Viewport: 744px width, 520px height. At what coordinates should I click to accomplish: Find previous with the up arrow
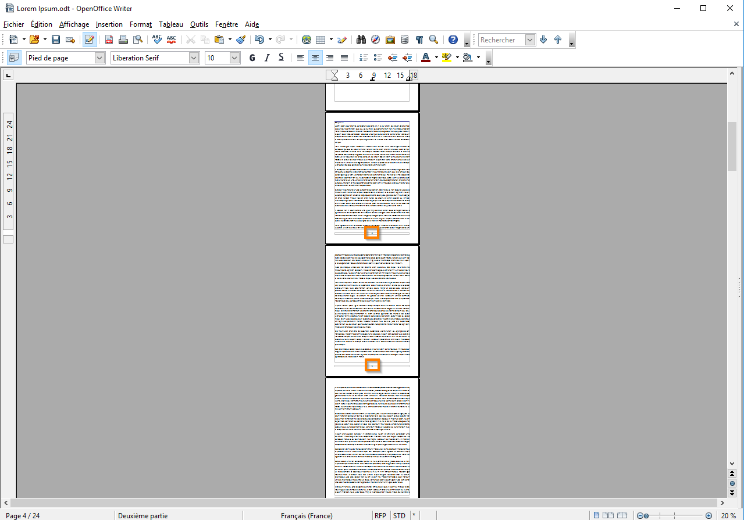558,40
